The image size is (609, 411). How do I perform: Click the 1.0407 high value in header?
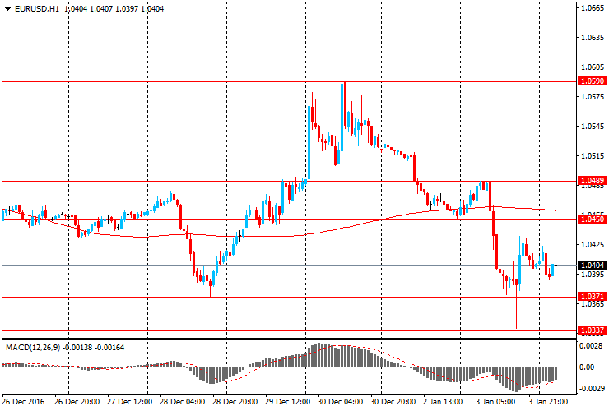pos(100,8)
